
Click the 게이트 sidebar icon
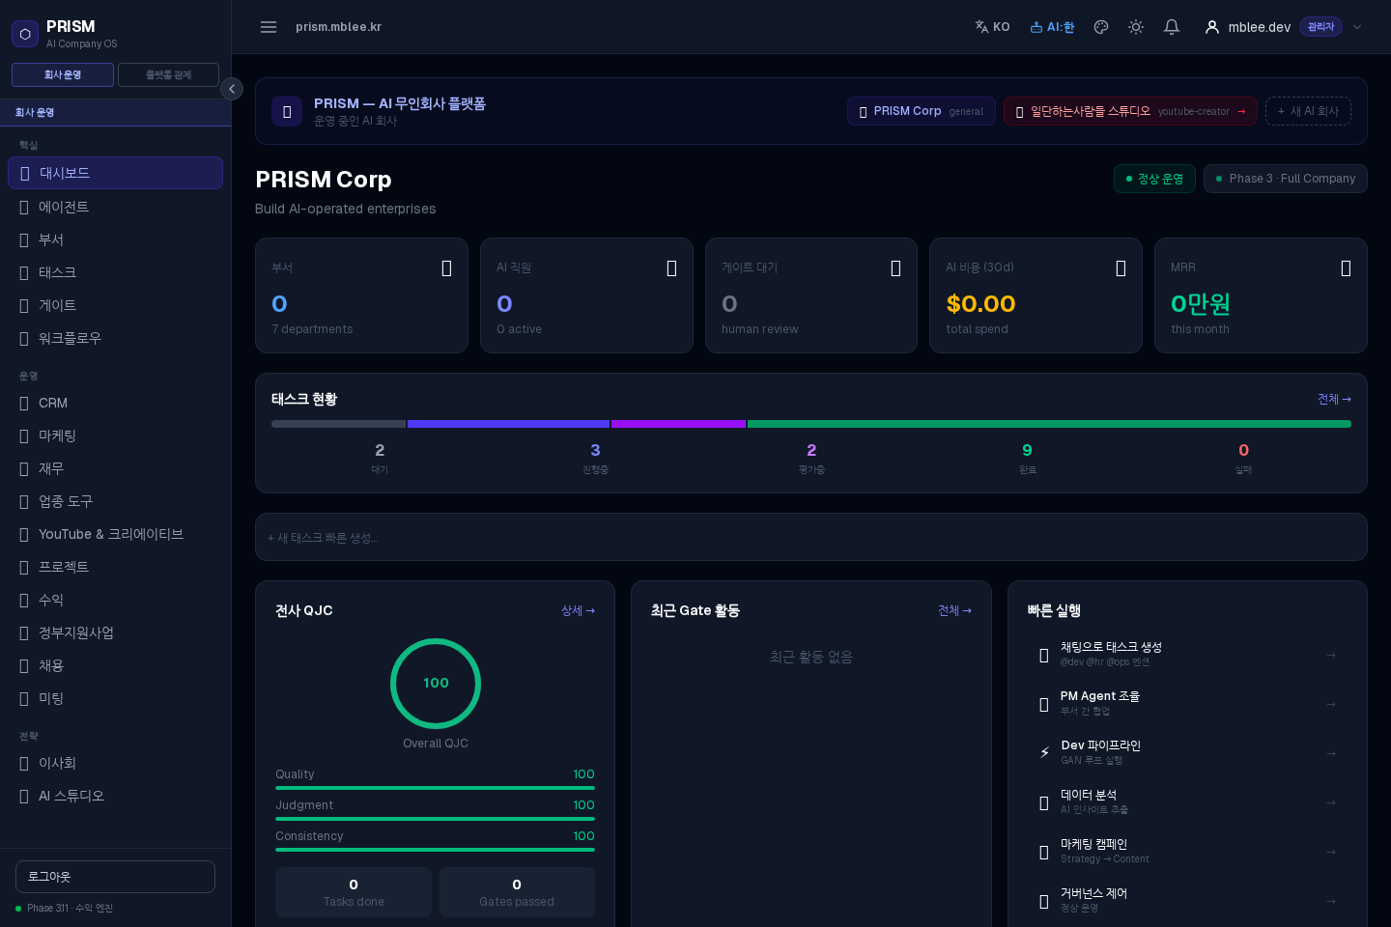point(24,305)
